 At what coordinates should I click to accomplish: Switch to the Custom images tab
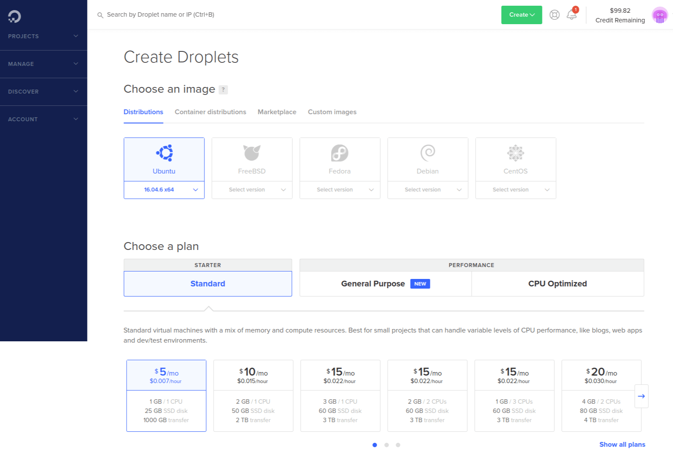pyautogui.click(x=332, y=112)
